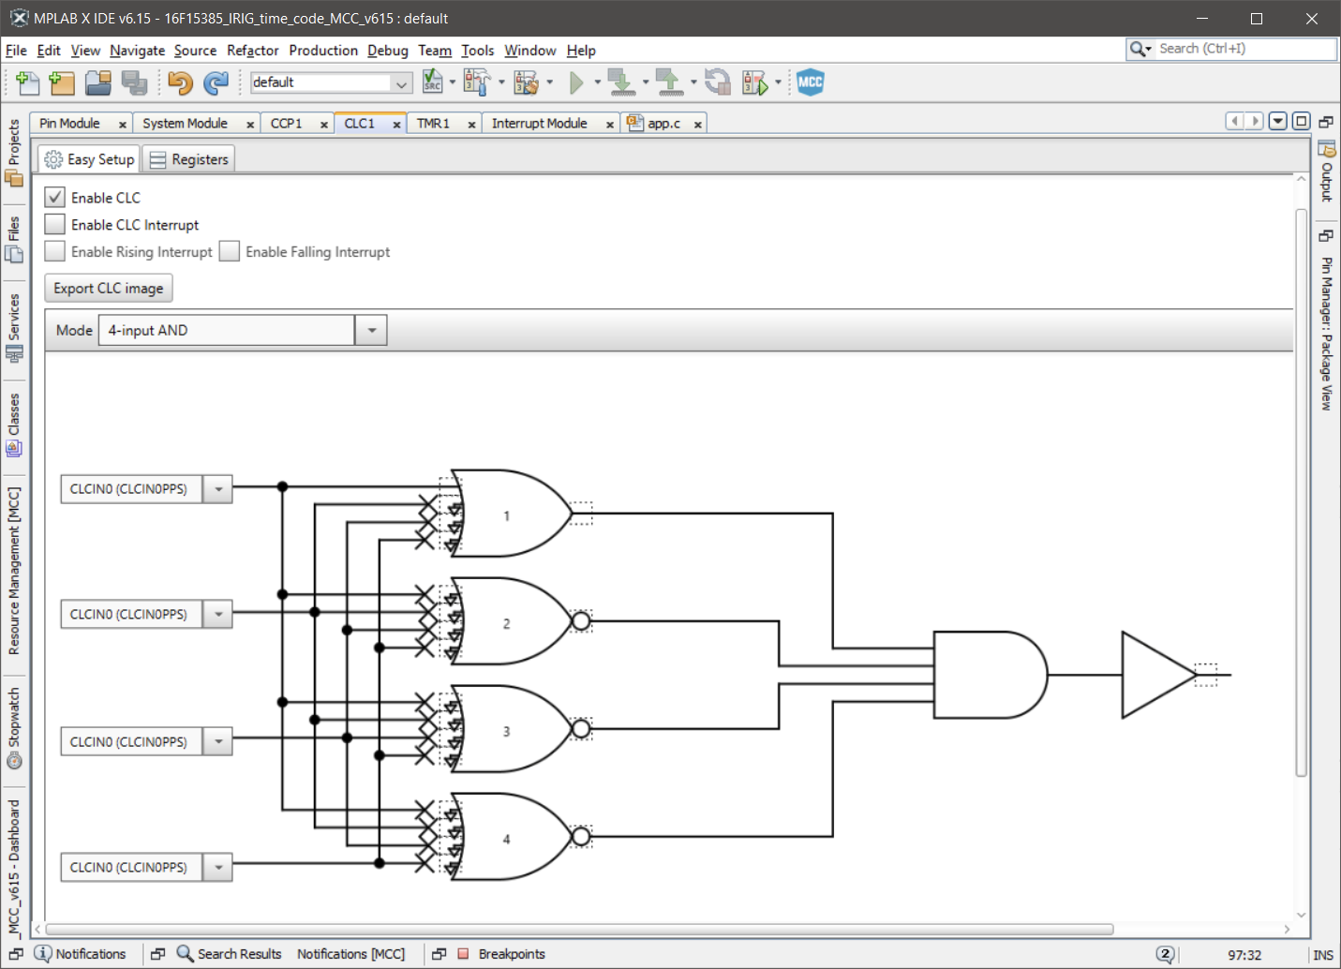This screenshot has width=1341, height=969.
Task: Click the Undo arrow icon
Action: [180, 83]
